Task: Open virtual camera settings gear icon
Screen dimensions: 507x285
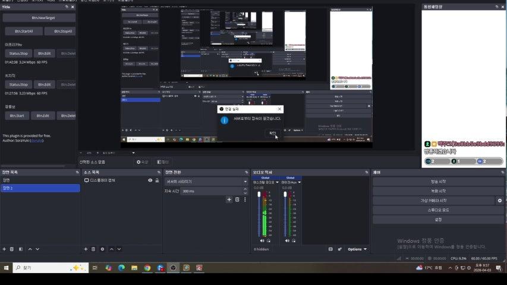Action: [x=500, y=201]
